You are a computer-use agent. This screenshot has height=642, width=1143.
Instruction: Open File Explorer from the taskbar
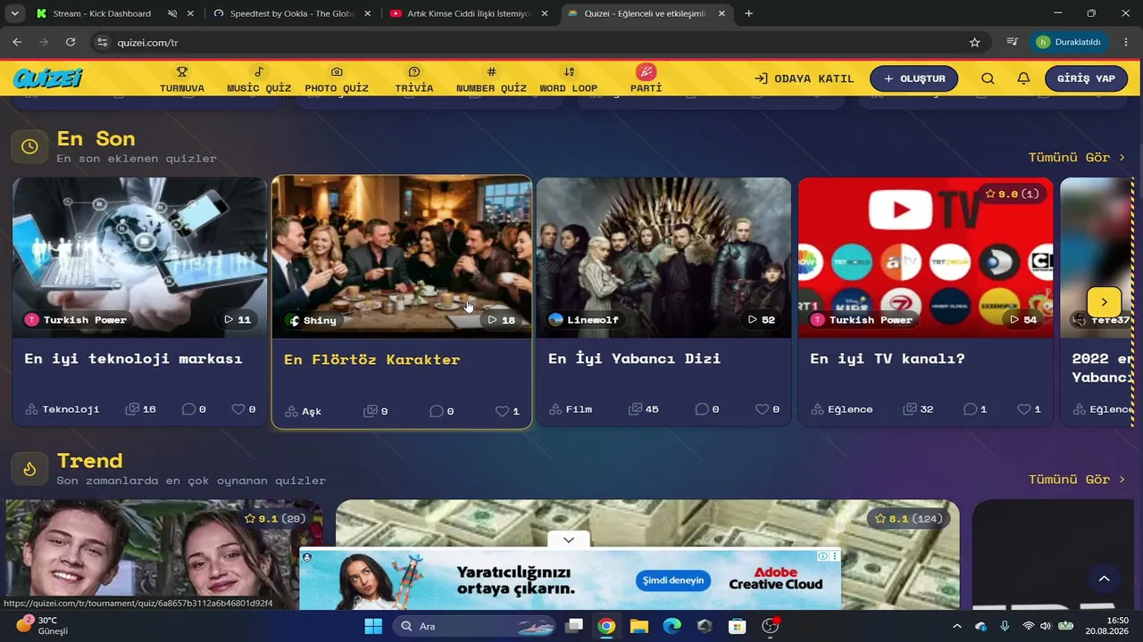639,626
